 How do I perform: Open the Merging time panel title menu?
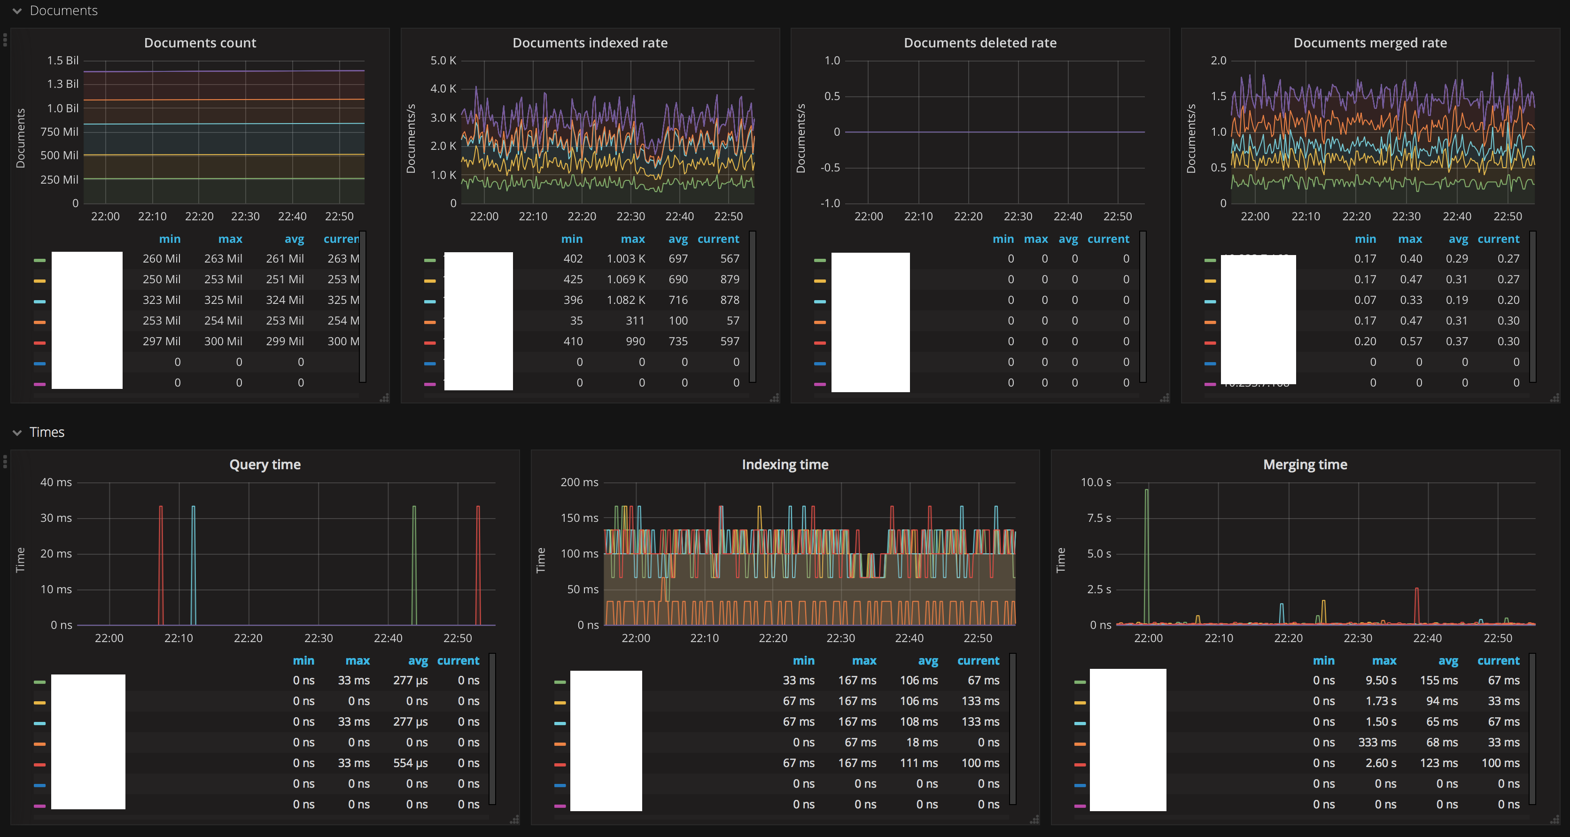pyautogui.click(x=1305, y=464)
